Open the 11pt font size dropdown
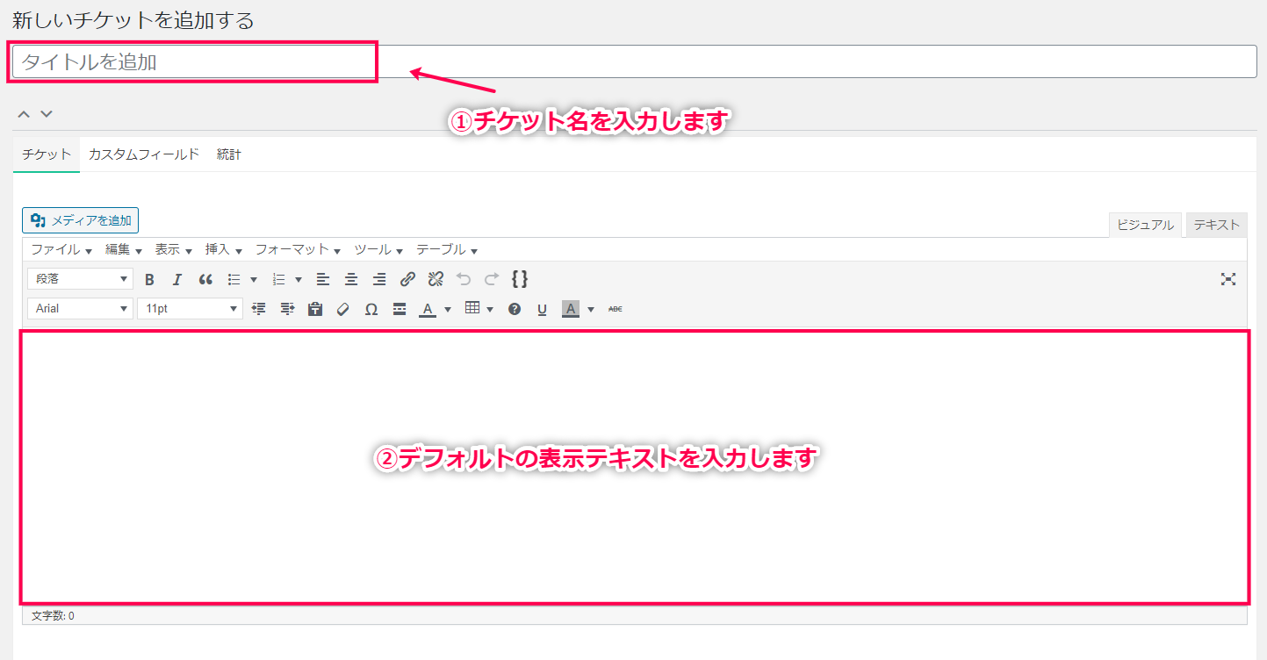The image size is (1267, 660). pos(190,309)
